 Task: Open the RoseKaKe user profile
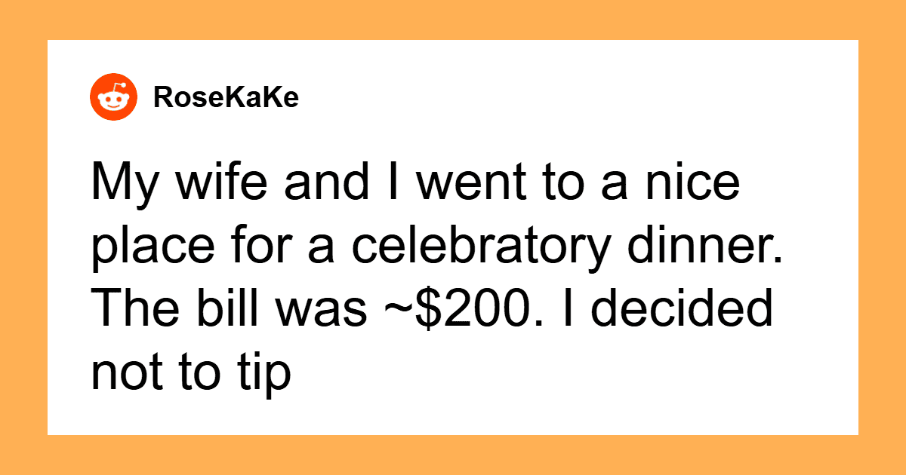(x=226, y=97)
